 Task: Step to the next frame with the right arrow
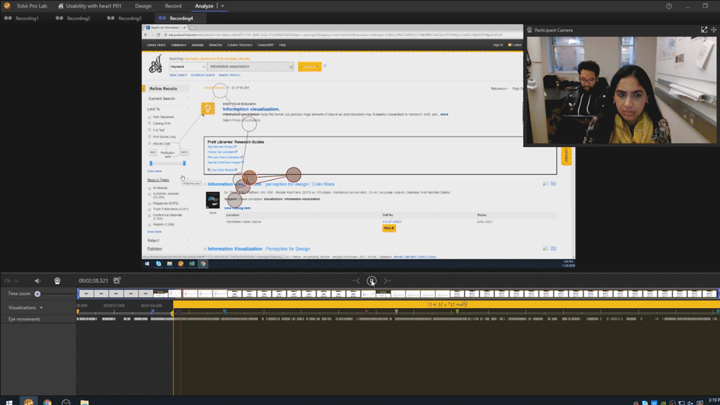tap(387, 280)
